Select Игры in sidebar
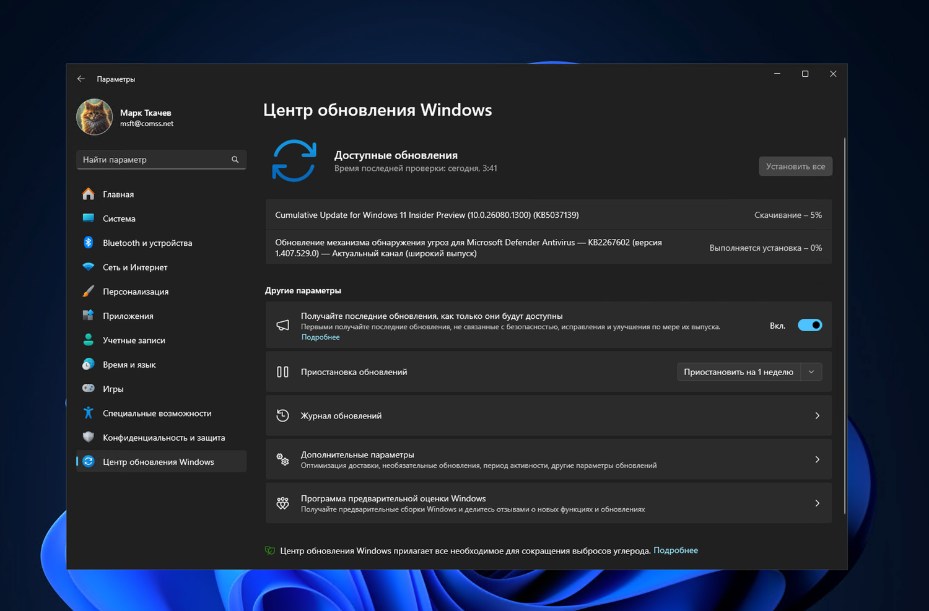929x611 pixels. 161,389
